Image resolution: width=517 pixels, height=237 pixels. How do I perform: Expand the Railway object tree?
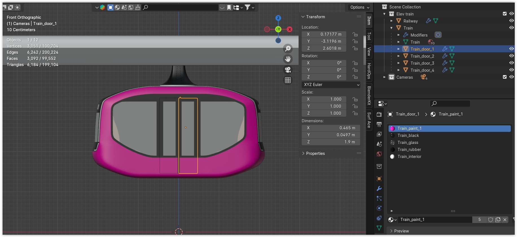(x=391, y=21)
